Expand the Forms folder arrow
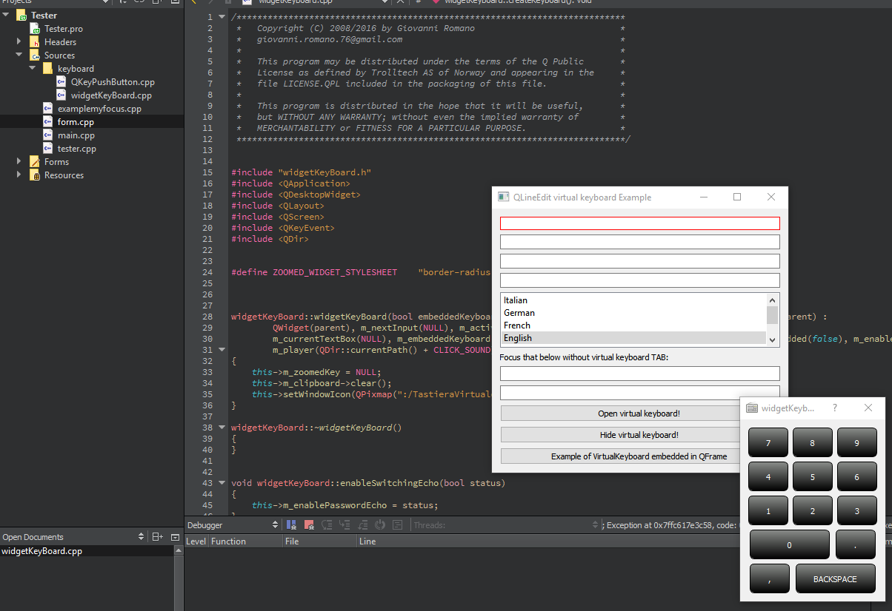This screenshot has height=611, width=892. (19, 161)
